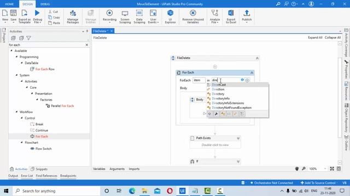Open the Imports panel
This screenshot has width=350, height=196.
pos(134,169)
